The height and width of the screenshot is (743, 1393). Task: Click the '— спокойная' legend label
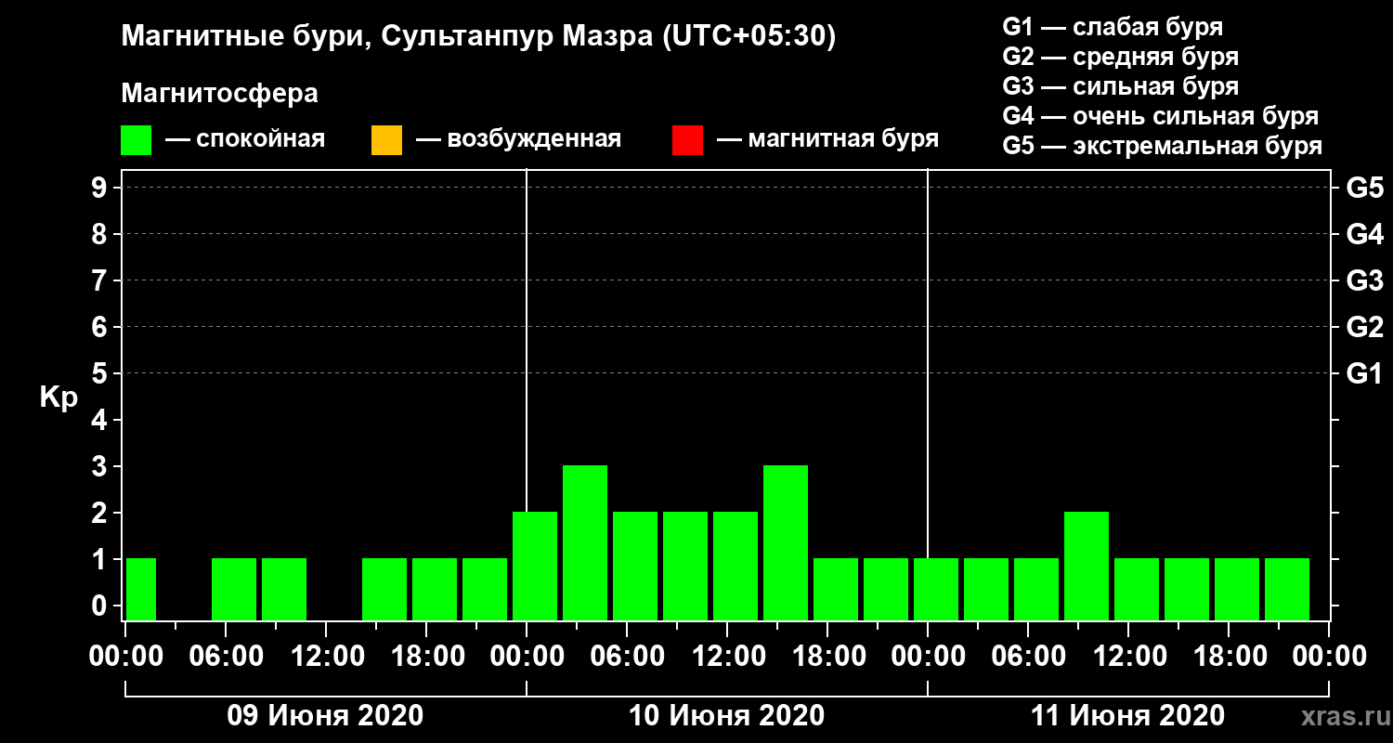coord(245,139)
